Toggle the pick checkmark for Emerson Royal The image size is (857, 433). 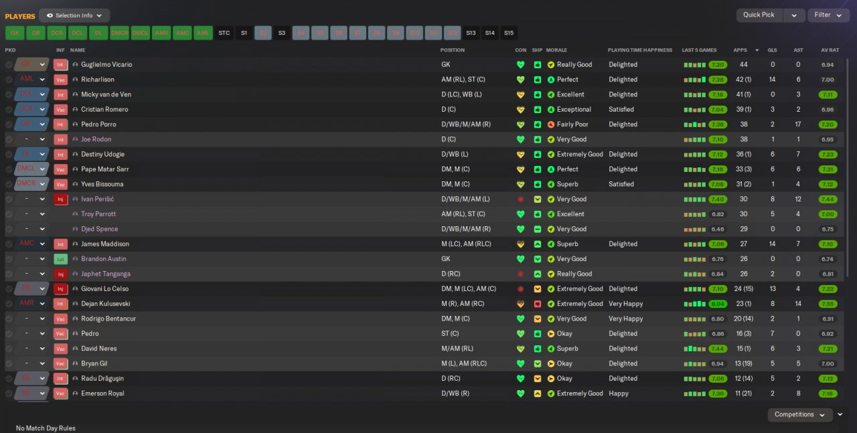pyautogui.click(x=9, y=394)
